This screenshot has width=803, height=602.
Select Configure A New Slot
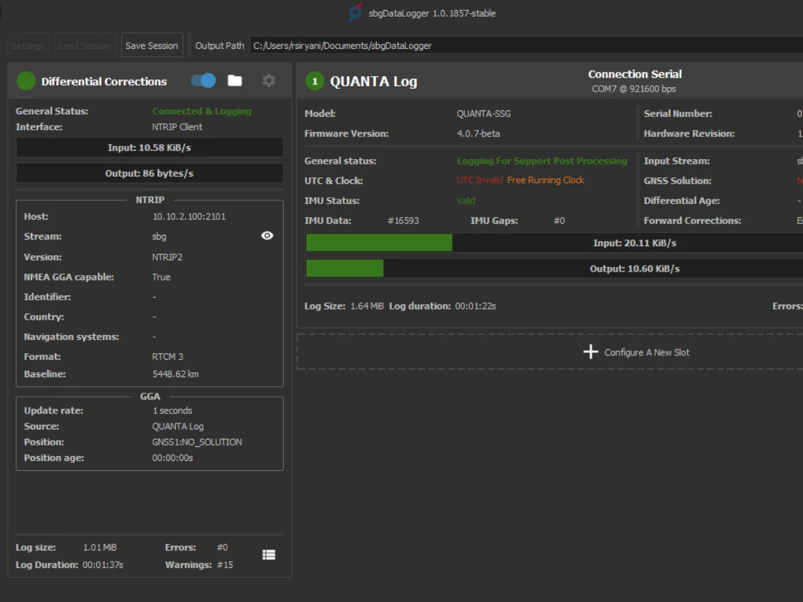pos(646,352)
